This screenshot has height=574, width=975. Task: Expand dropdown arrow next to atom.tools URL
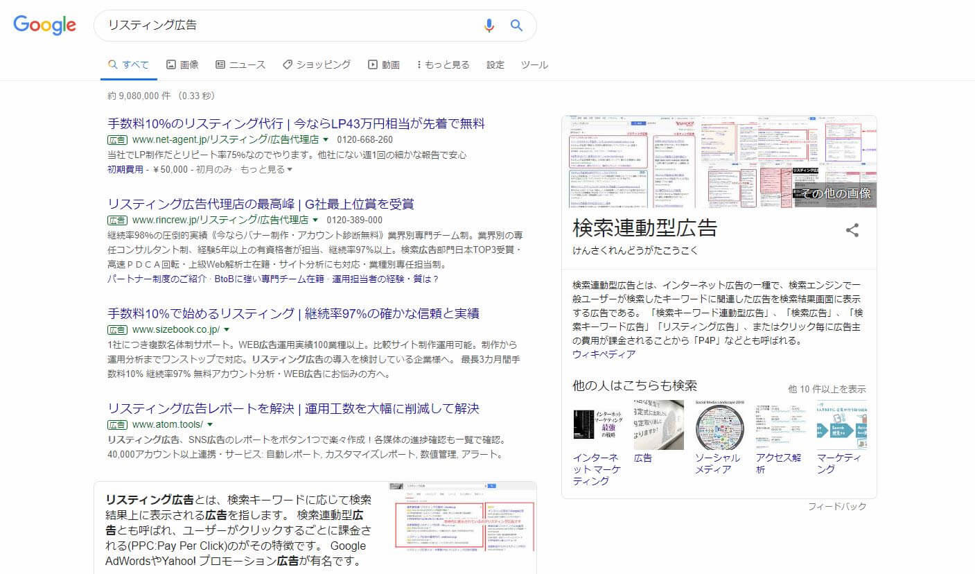pos(210,424)
